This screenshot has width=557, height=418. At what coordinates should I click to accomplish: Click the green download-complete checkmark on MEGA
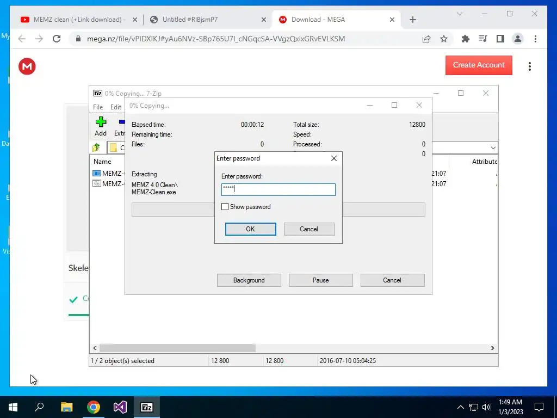pos(73,299)
